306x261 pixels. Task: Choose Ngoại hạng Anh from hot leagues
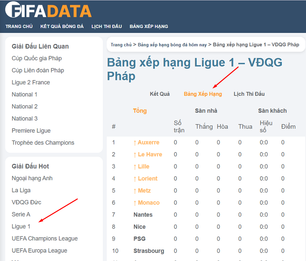(32, 178)
